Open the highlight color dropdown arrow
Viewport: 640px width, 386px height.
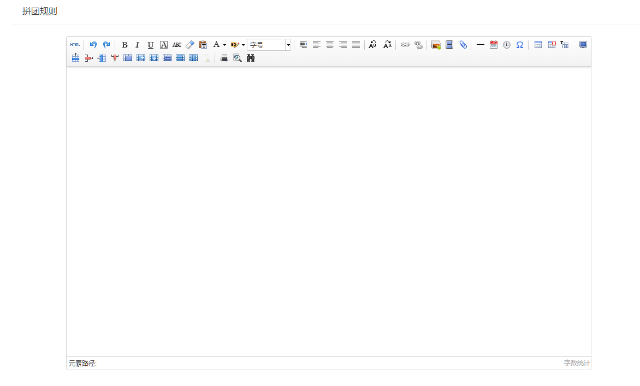click(243, 45)
